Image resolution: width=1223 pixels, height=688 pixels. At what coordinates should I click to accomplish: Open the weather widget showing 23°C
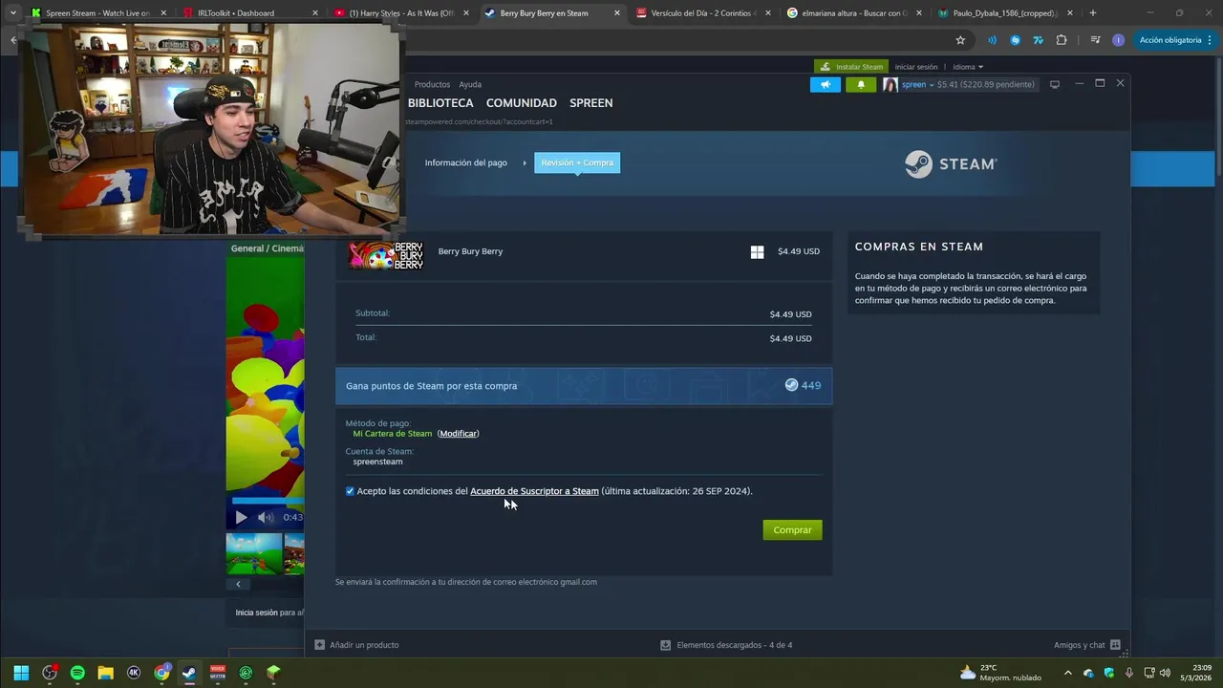click(999, 673)
